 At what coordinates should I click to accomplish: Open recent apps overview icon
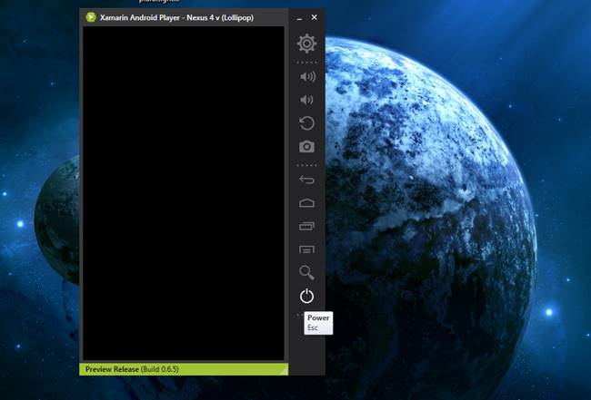click(306, 226)
